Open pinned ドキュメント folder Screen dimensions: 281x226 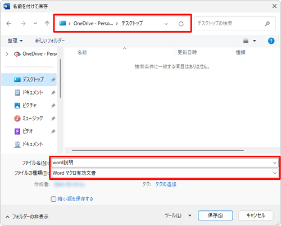29,93
